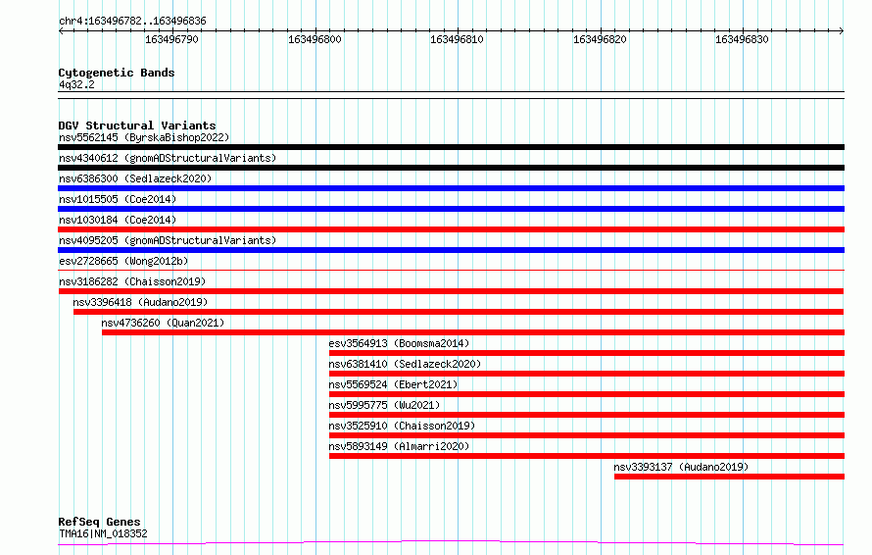The height and width of the screenshot is (555, 872).
Task: Click the red bar under nsv3186282
Action: click(451, 291)
